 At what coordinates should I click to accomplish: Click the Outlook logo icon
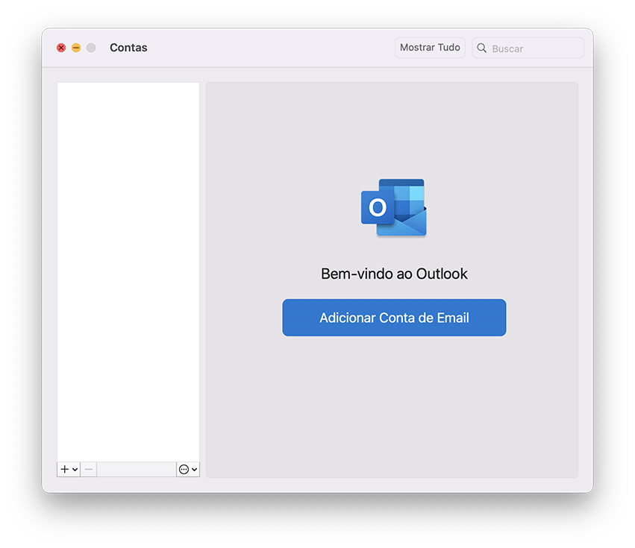point(394,207)
